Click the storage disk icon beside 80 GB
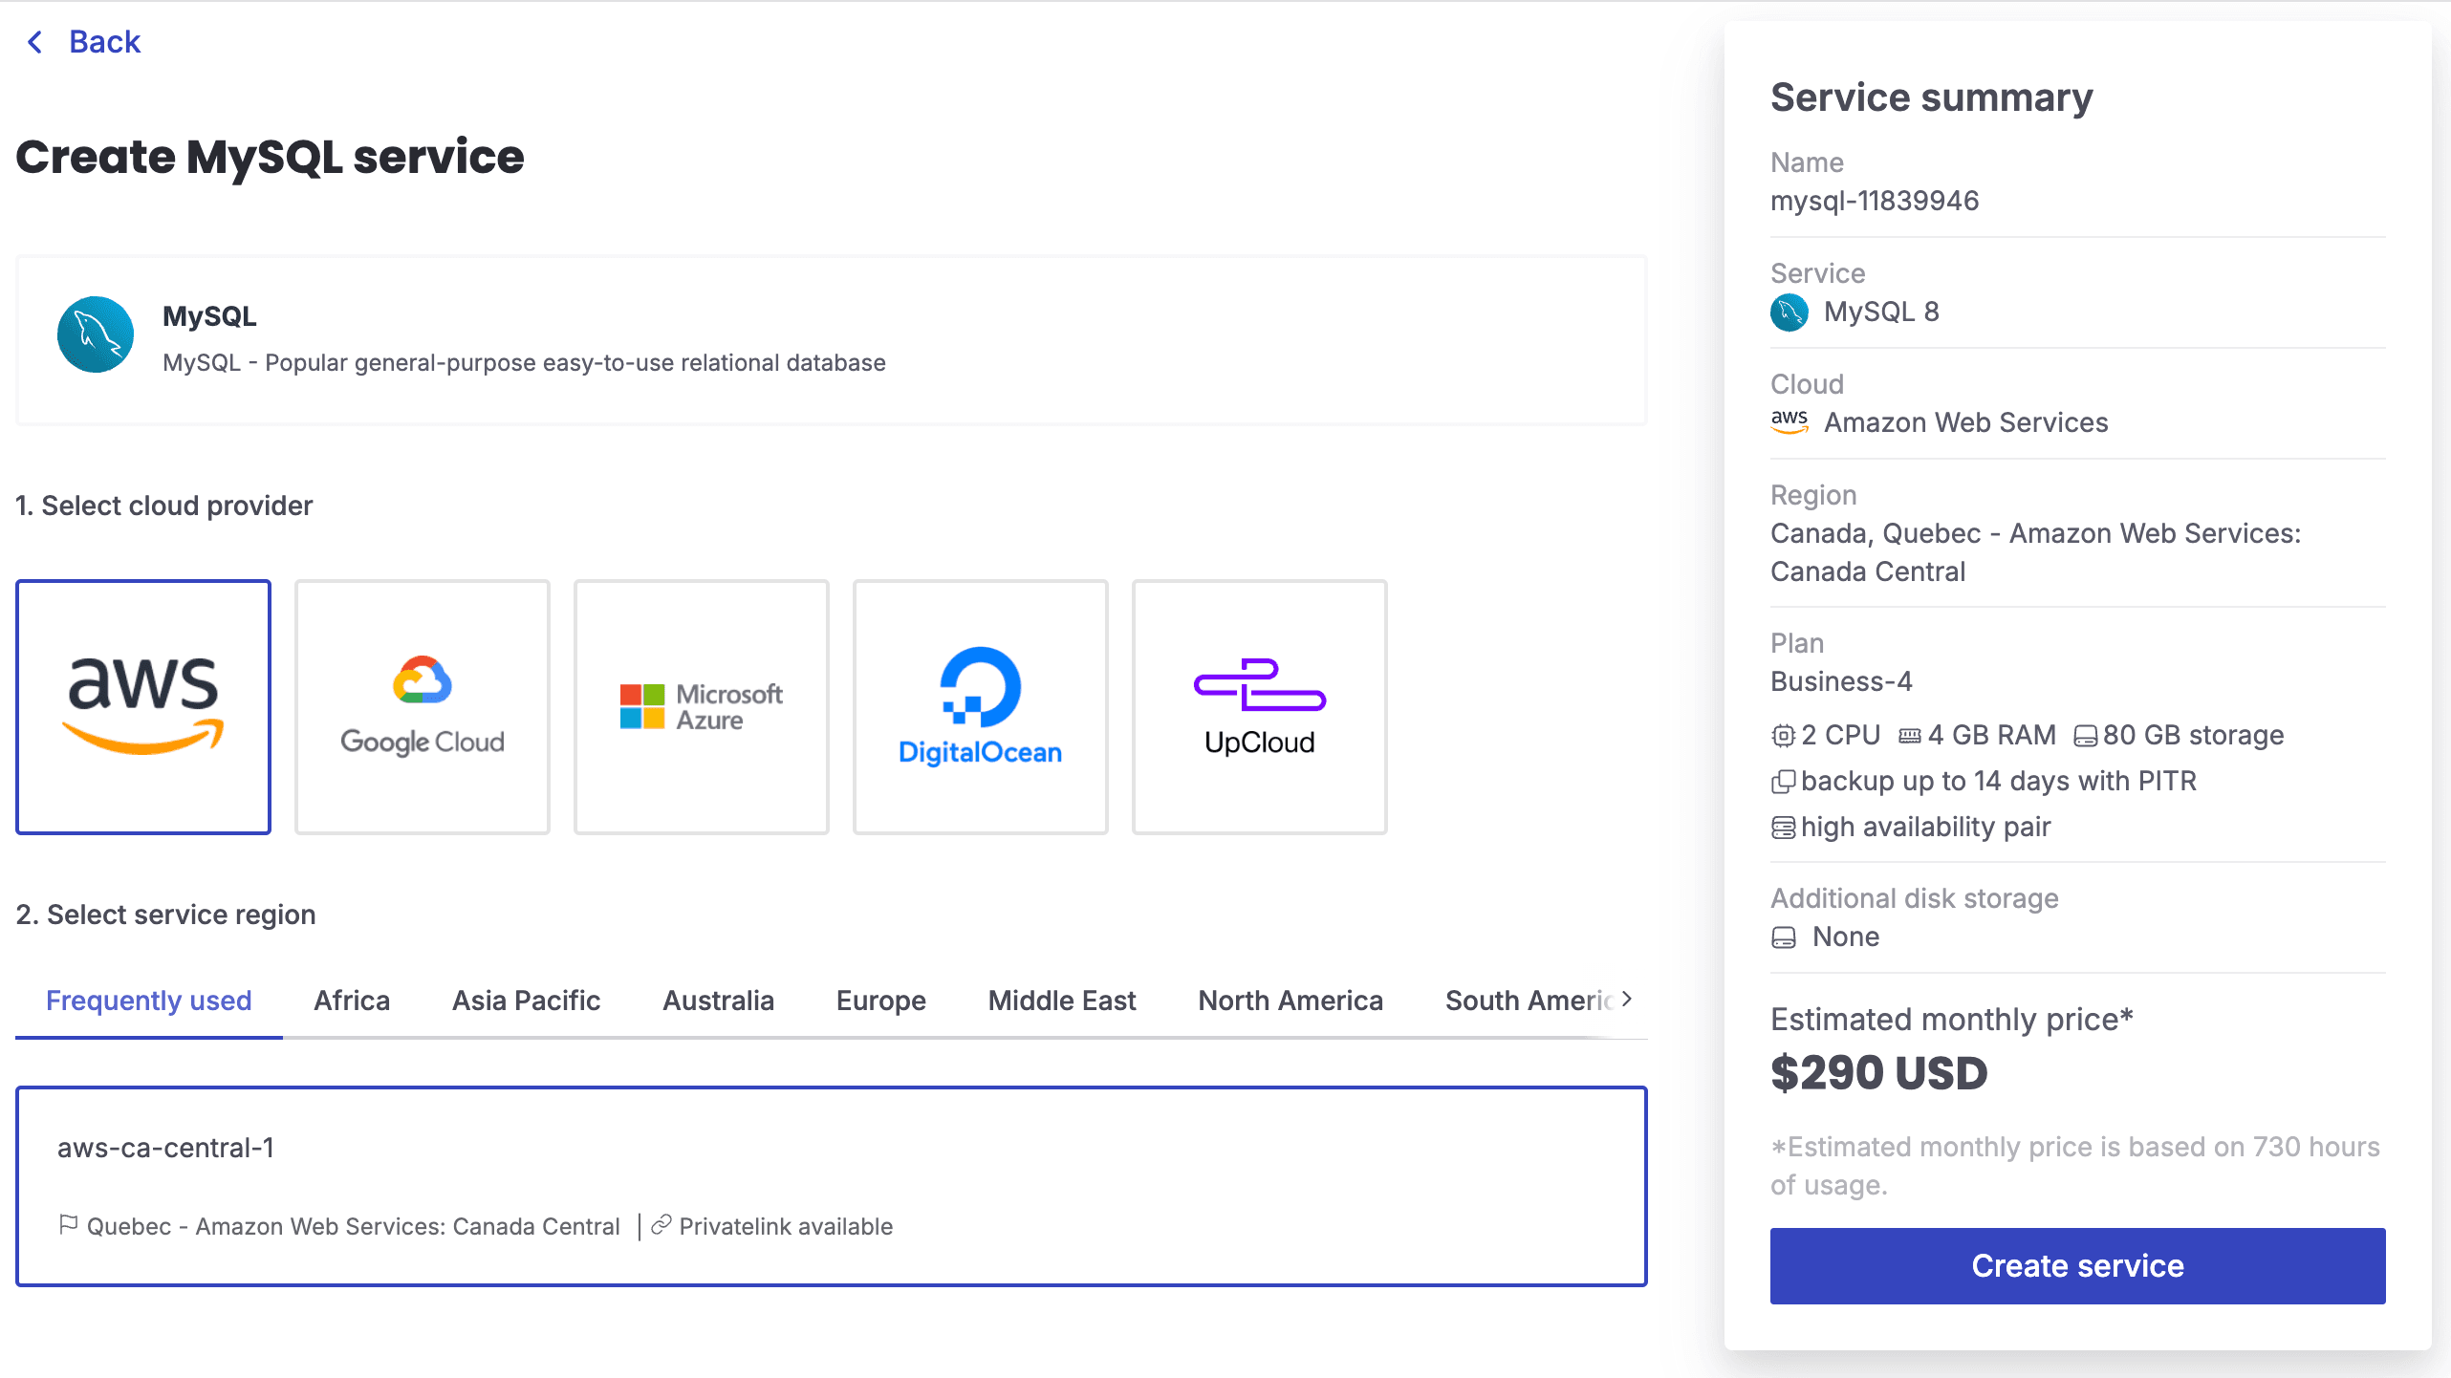Viewport: 2451px width, 1378px height. [2086, 736]
